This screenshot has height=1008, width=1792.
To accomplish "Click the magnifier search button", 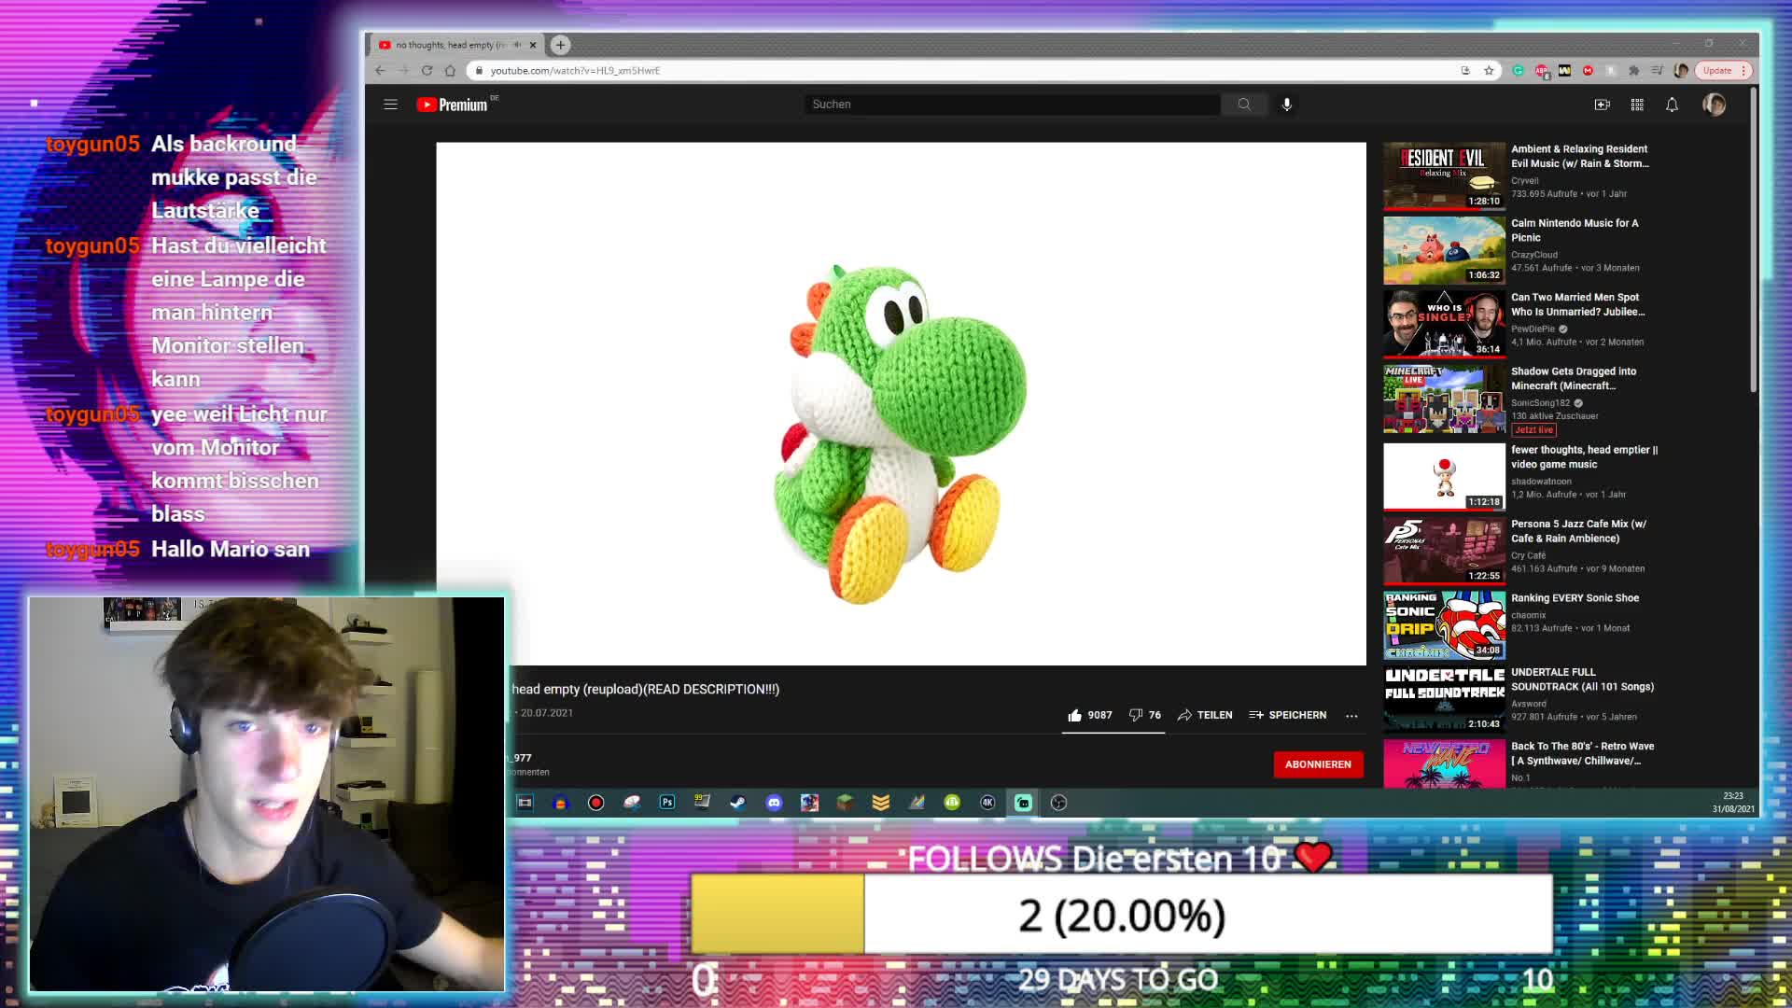I will point(1244,105).
